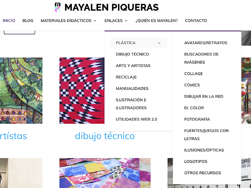Open the Blog menu item
The height and width of the screenshot is (188, 251).
tap(28, 20)
